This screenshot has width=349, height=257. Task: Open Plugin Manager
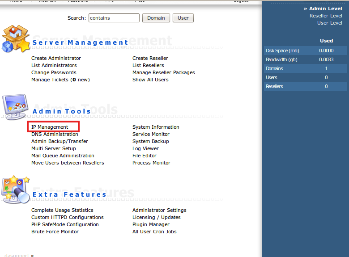click(151, 224)
